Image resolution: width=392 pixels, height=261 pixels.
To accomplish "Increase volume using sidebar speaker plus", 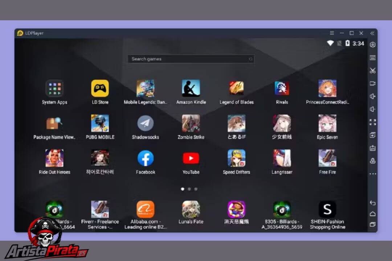I will pyautogui.click(x=372, y=96).
